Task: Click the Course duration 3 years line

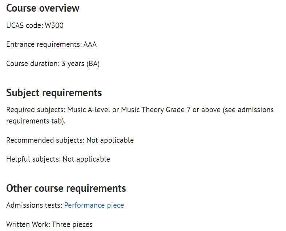Action: click(x=53, y=64)
